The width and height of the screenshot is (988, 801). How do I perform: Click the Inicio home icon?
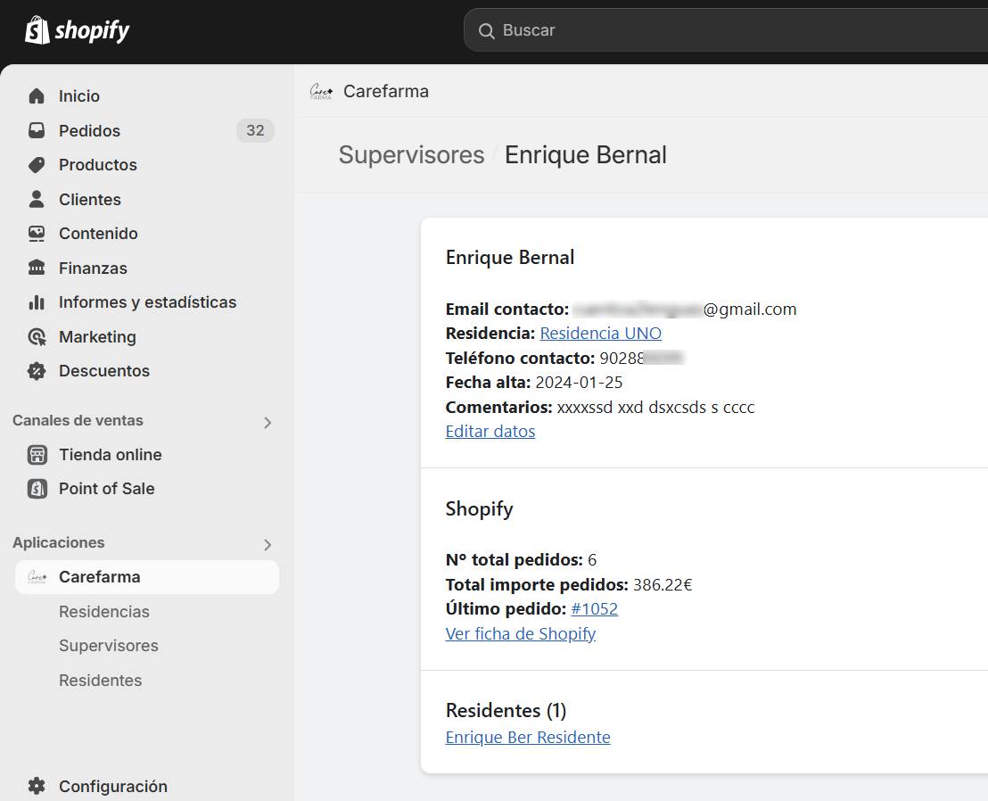tap(37, 95)
